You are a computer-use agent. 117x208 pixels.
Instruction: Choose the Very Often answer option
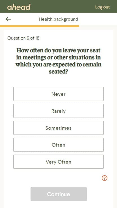tap(58, 162)
